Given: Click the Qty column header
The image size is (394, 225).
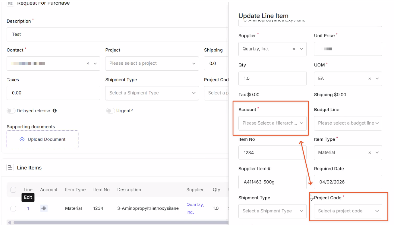Looking at the screenshot, I should coord(216,190).
